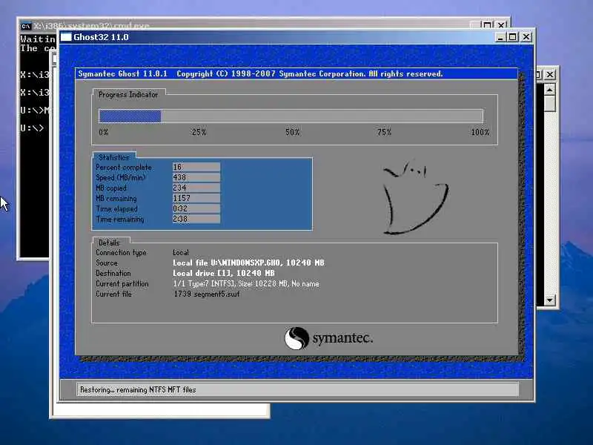
Task: Click Speed (MB/min) value 438
Action: [196, 177]
